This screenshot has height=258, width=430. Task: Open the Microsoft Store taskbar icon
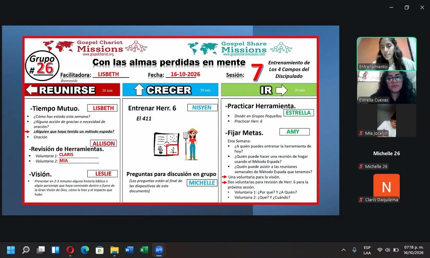coord(100,250)
